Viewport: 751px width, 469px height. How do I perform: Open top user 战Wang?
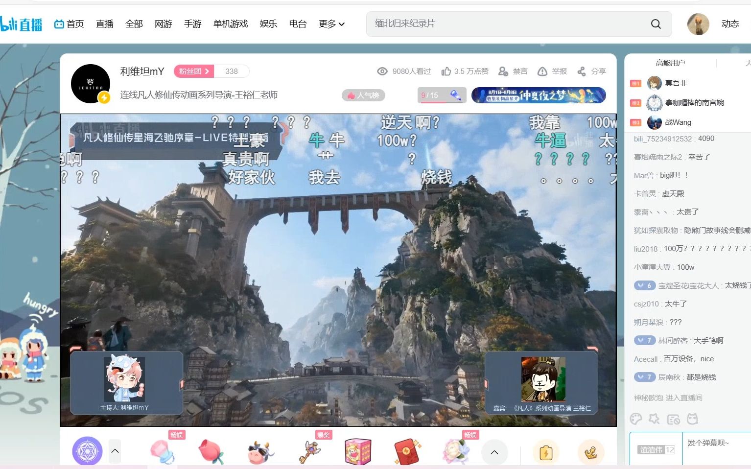click(x=678, y=122)
